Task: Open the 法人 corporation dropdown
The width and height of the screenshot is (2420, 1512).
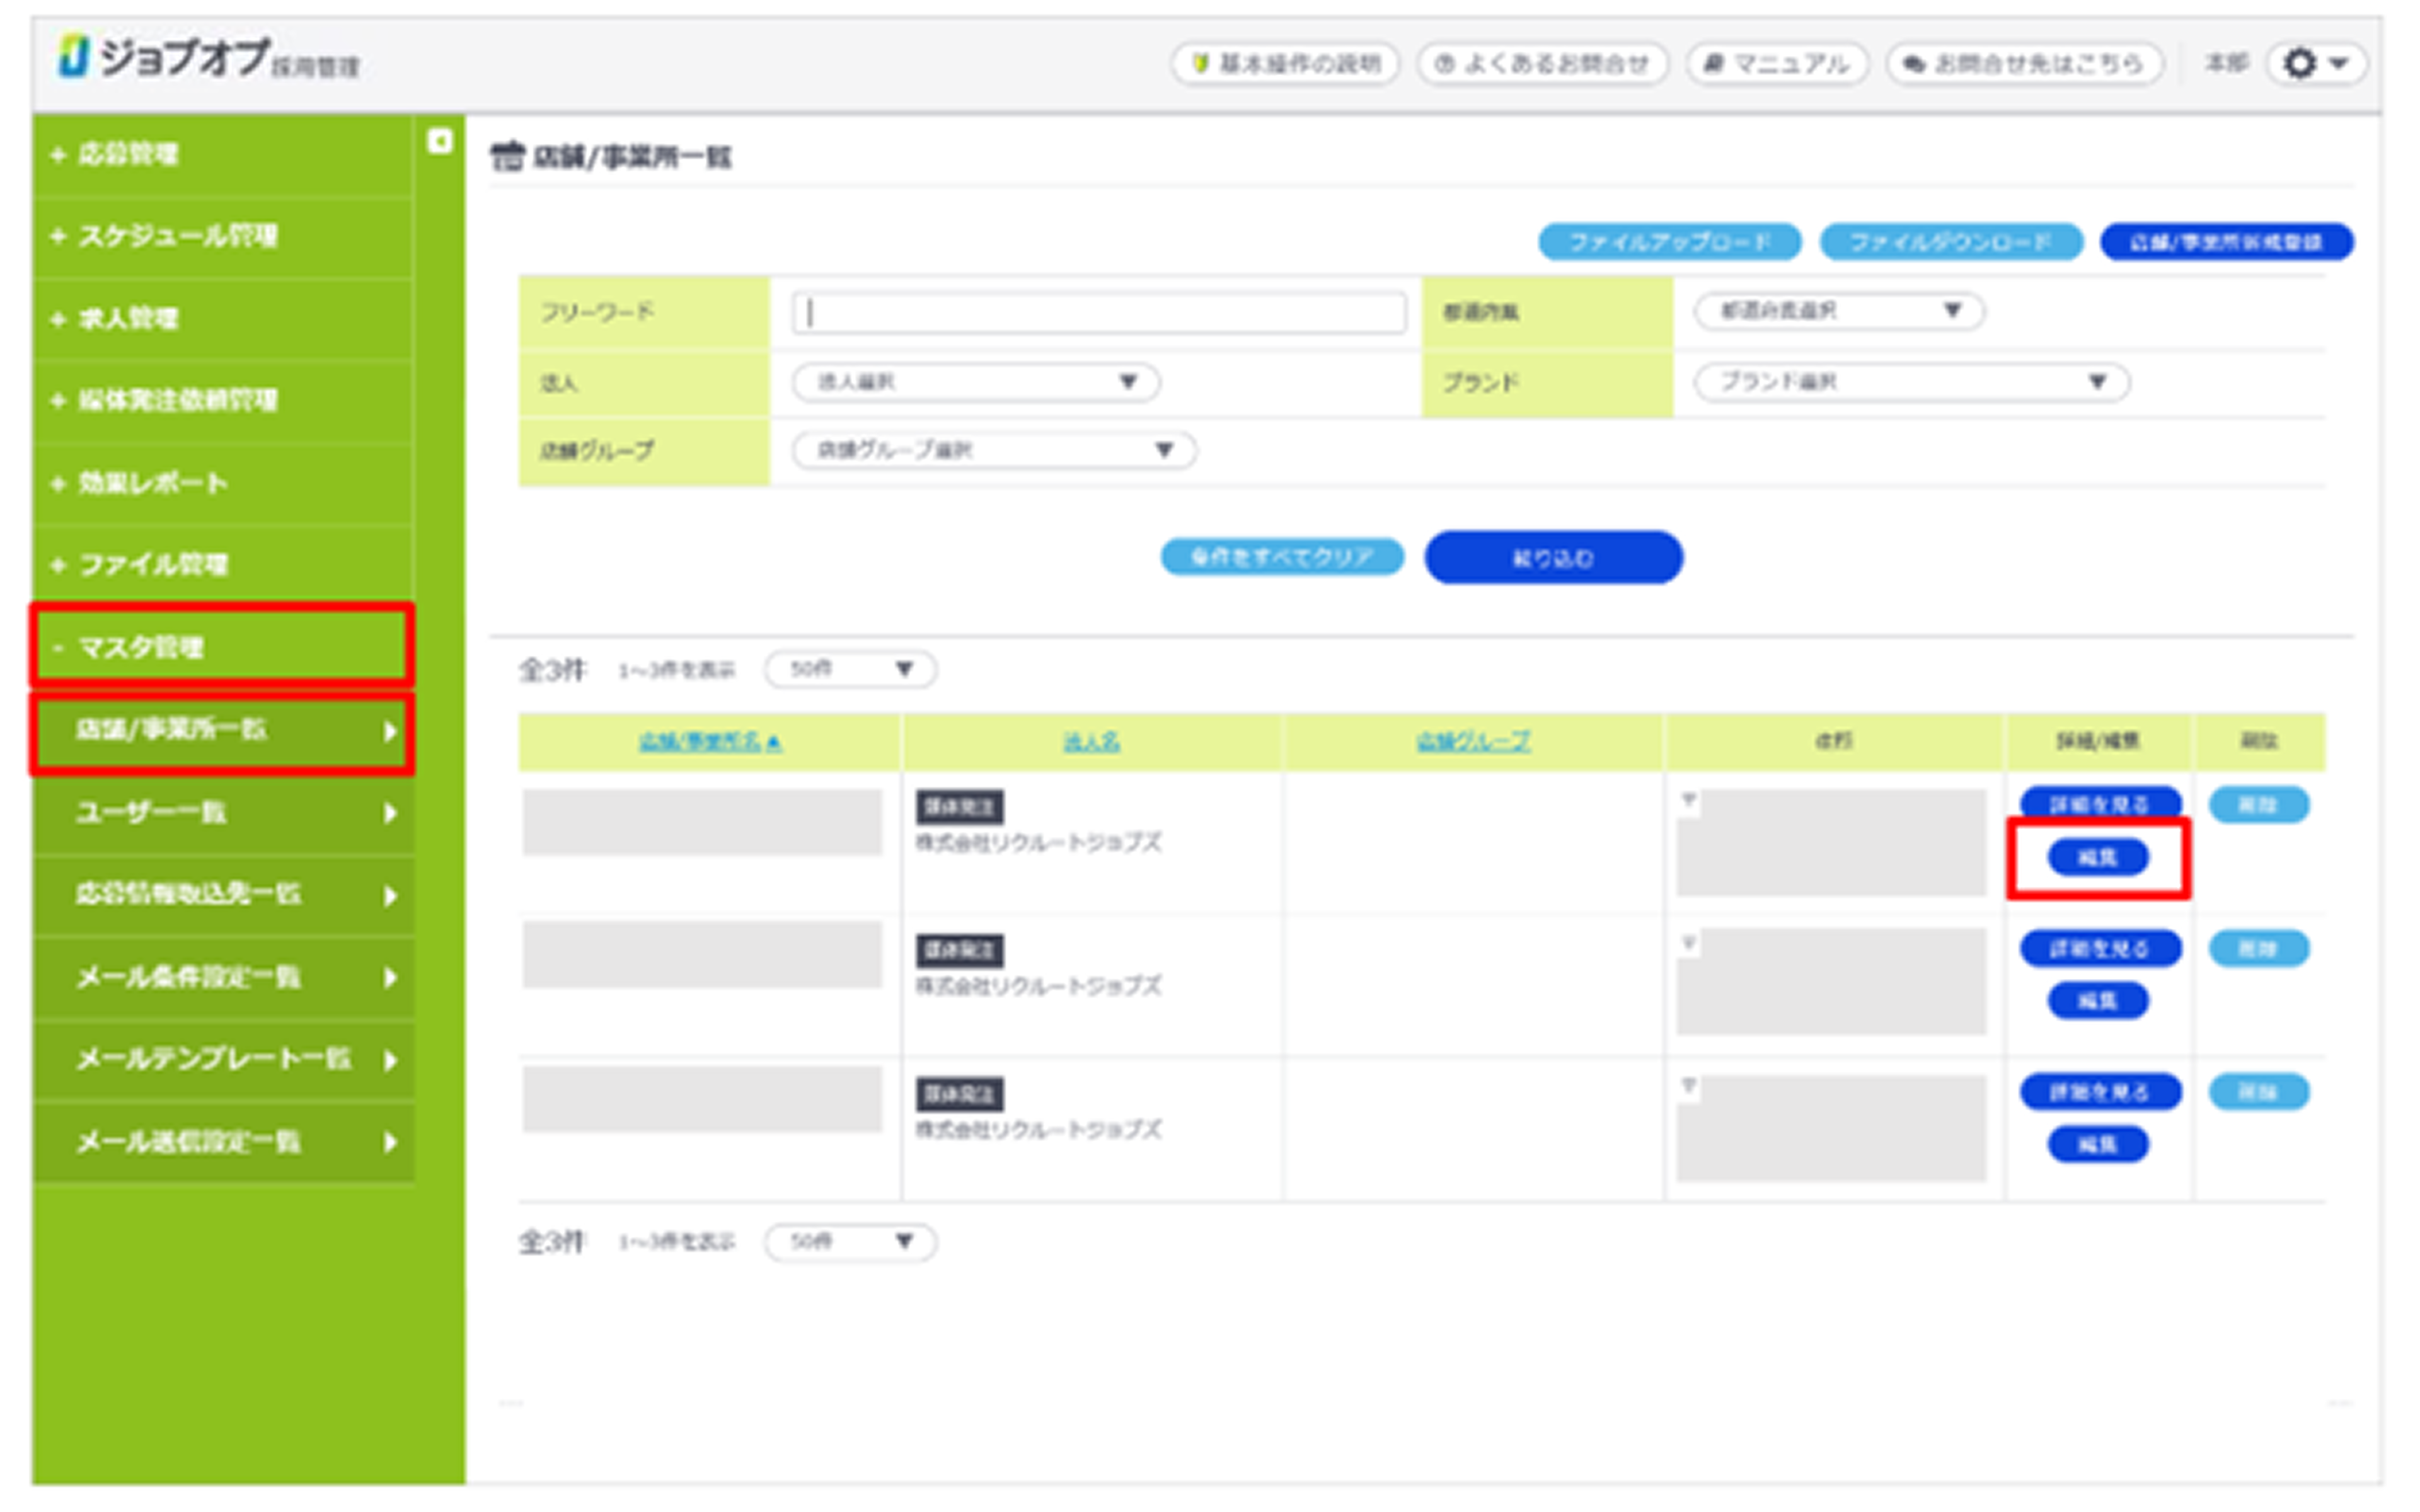Action: [x=975, y=382]
